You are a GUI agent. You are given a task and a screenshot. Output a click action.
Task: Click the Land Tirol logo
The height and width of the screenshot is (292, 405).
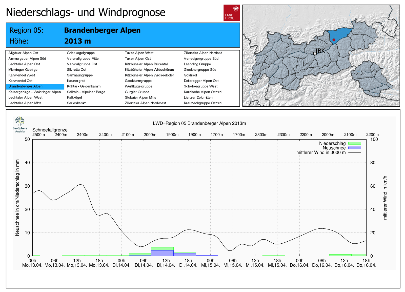pyautogui.click(x=231, y=13)
